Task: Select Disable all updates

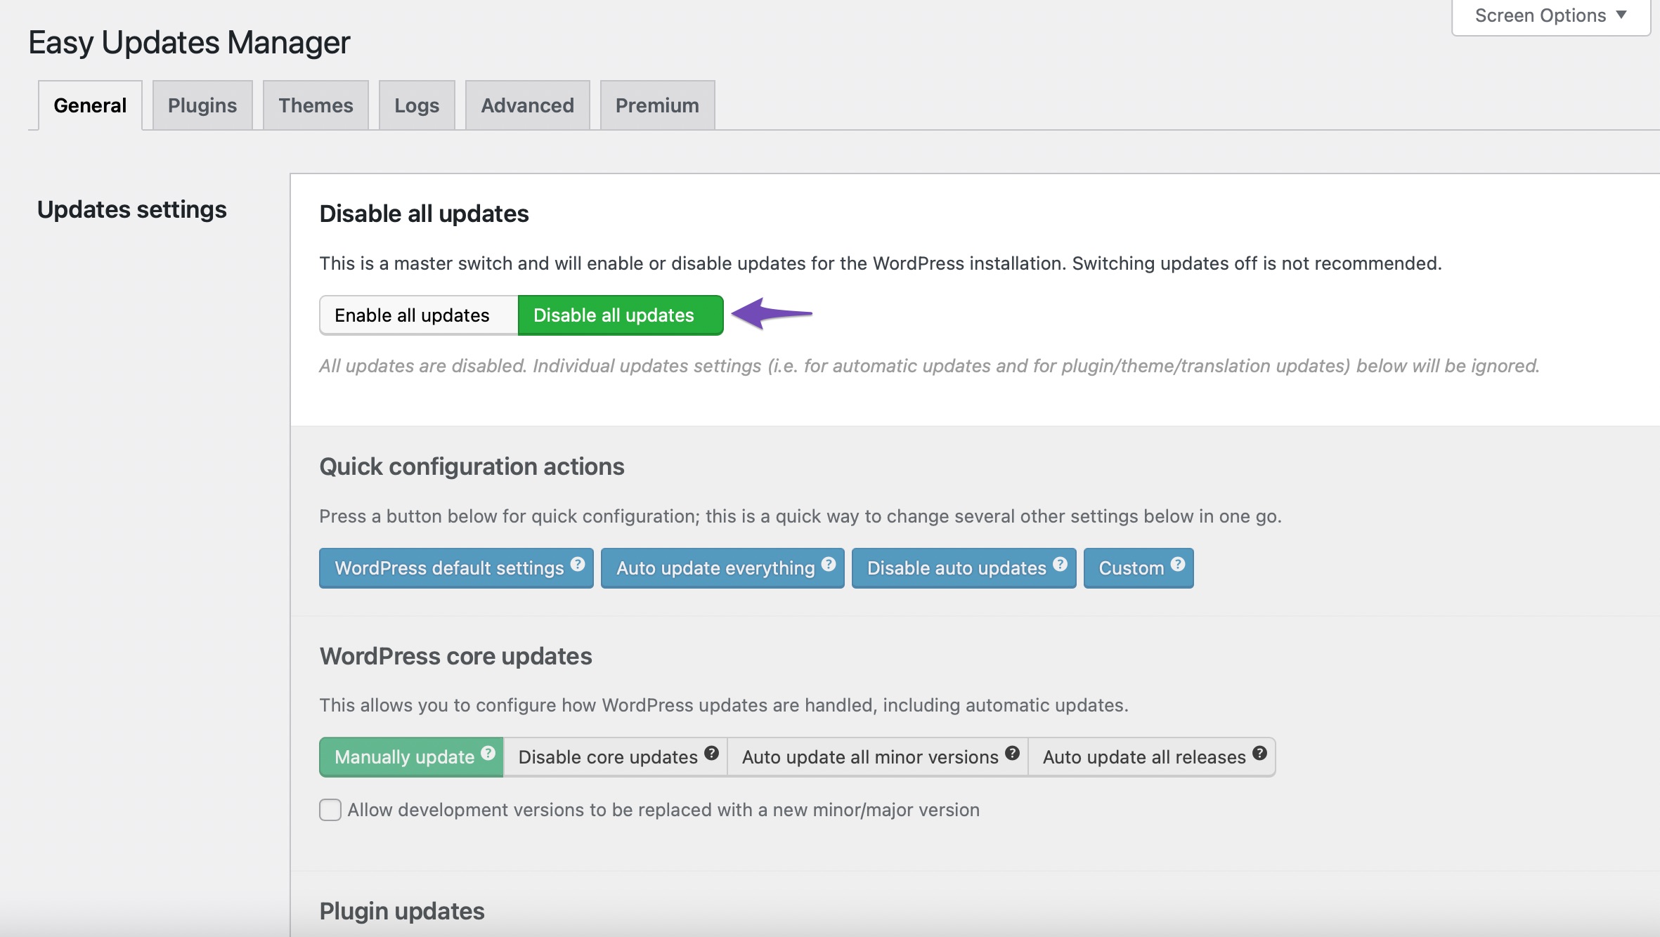Action: click(x=621, y=315)
